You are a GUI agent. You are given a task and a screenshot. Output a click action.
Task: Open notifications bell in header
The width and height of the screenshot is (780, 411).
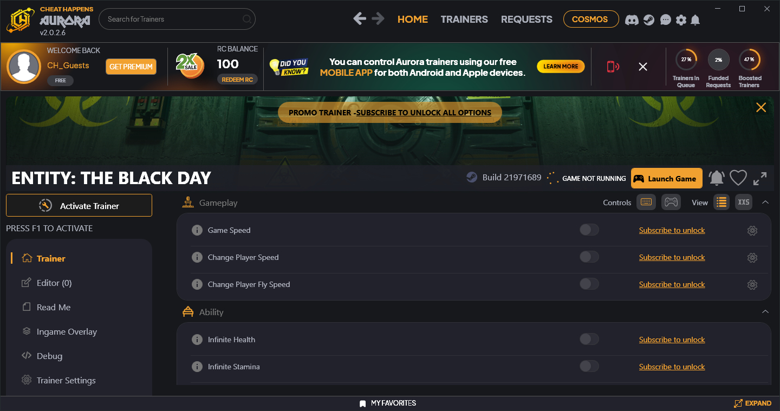tap(695, 19)
